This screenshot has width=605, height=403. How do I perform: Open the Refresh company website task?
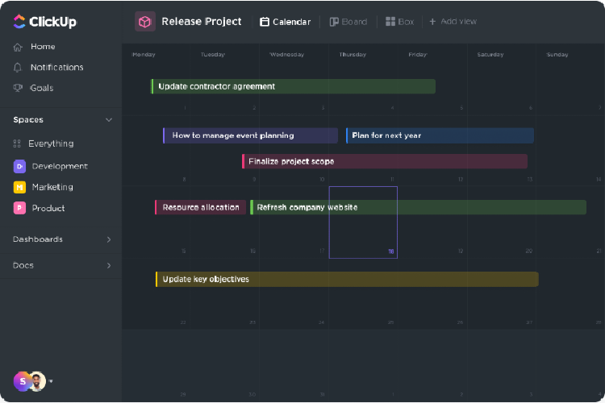point(418,207)
